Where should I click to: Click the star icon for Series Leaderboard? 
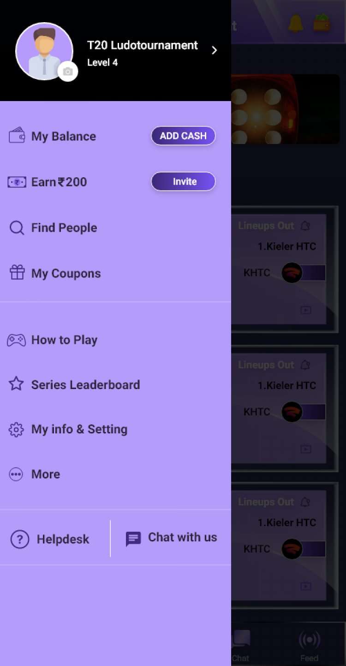click(16, 384)
